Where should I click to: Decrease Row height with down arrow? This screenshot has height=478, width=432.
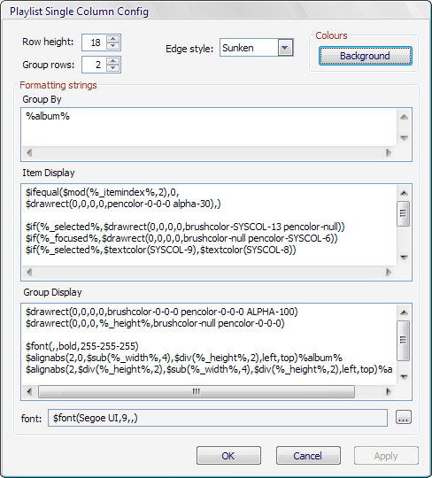tap(112, 45)
